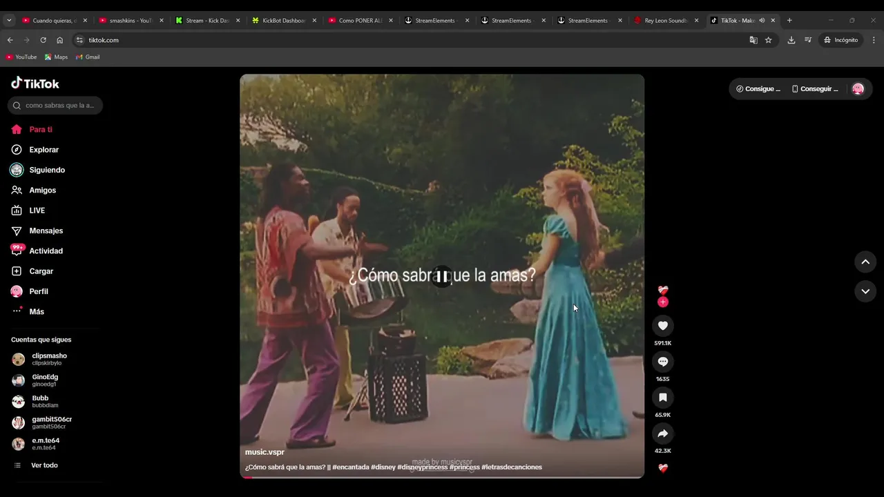Image resolution: width=884 pixels, height=497 pixels.
Task: Click the #encantada hashtag
Action: click(351, 467)
